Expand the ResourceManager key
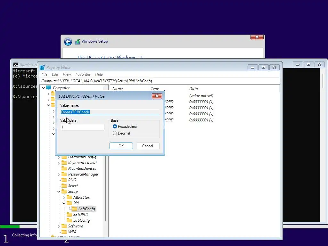The width and height of the screenshot is (328, 246). click(x=59, y=174)
